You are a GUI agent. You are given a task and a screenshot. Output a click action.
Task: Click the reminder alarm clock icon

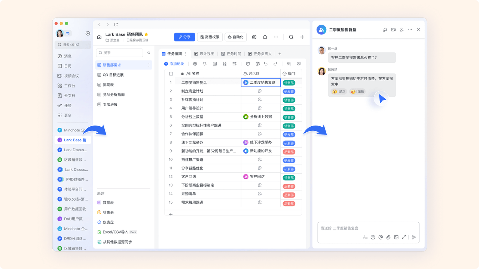248,64
